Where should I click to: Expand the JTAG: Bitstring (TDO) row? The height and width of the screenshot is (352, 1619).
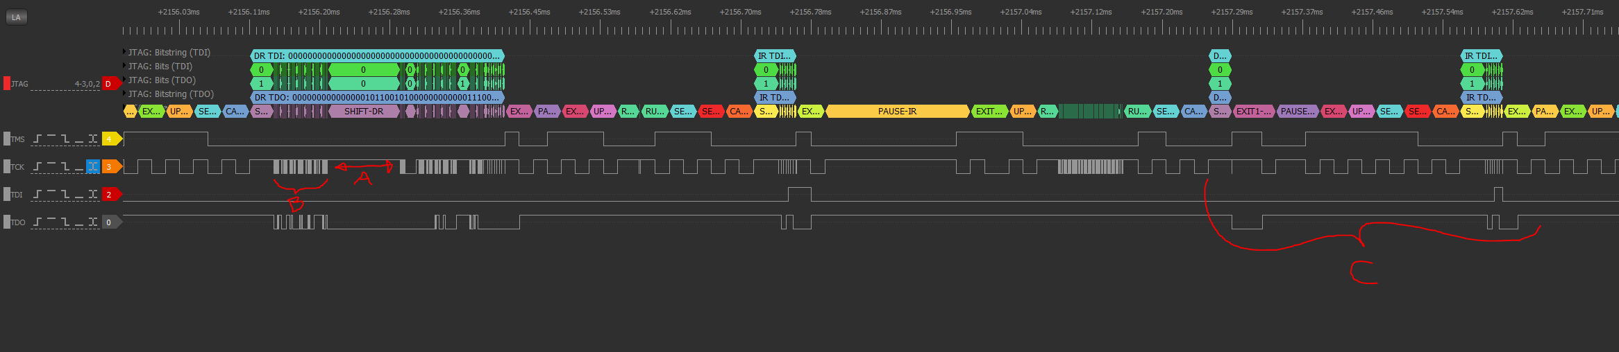tap(125, 94)
